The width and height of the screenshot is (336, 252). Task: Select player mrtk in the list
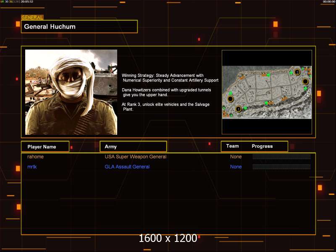pyautogui.click(x=33, y=167)
